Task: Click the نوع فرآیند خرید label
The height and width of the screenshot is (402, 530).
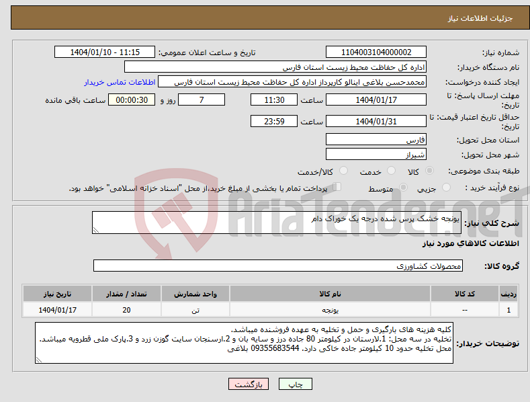Action: click(492, 188)
